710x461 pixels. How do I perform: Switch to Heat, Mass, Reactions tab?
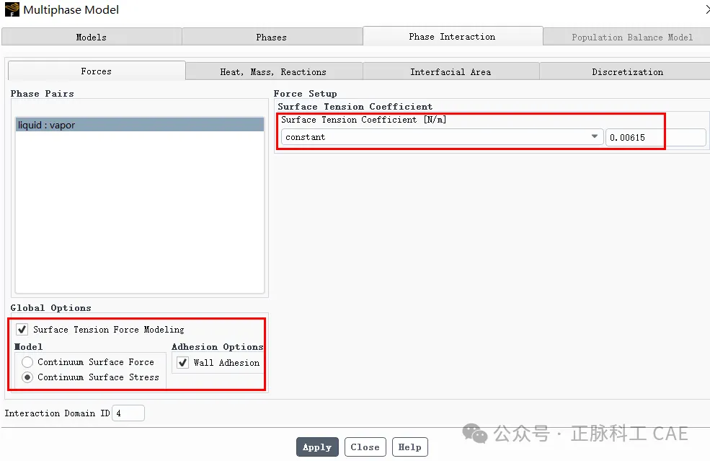273,71
